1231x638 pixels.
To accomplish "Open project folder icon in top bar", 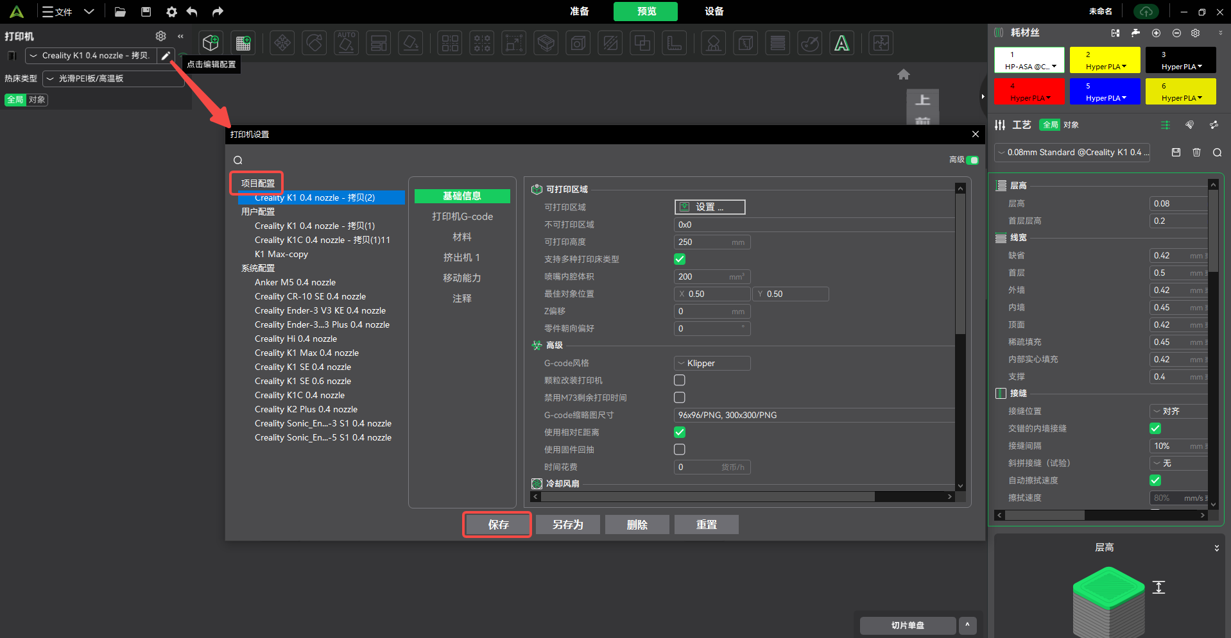I will [x=120, y=12].
